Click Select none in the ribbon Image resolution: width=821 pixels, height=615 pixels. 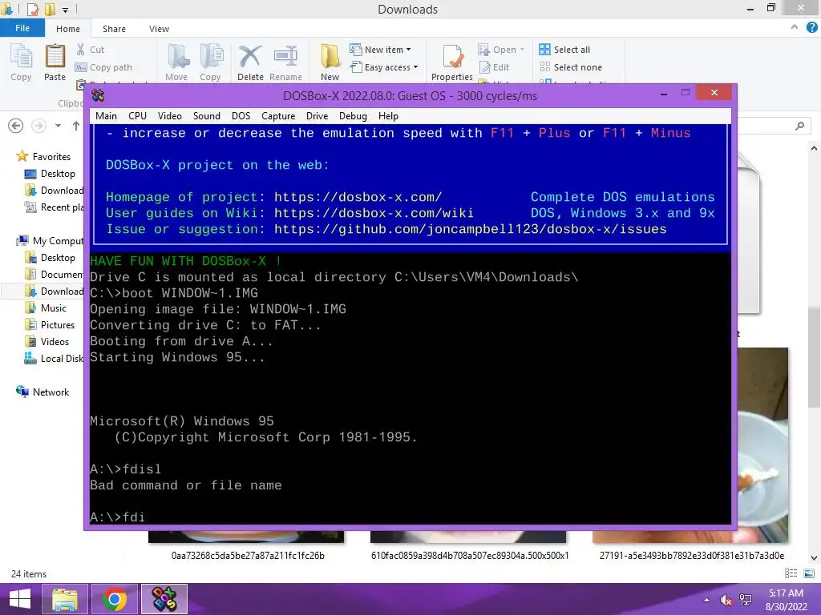(571, 67)
